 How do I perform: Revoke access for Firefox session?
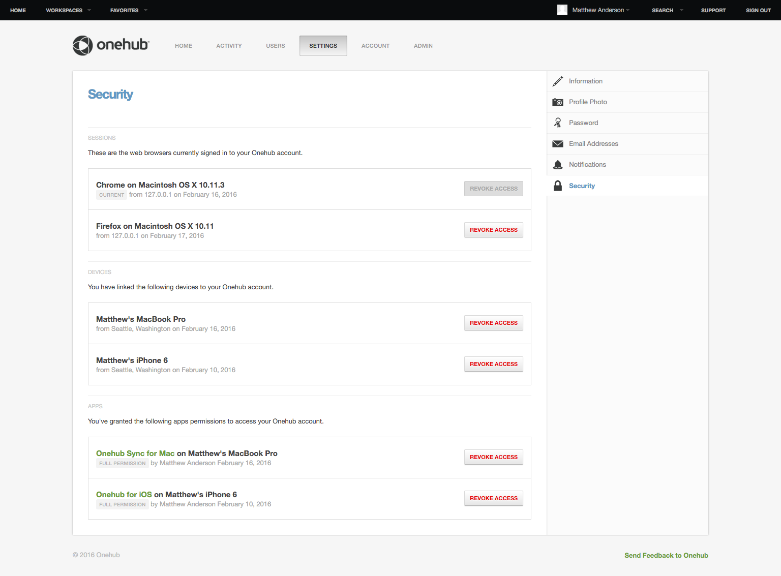pos(494,230)
